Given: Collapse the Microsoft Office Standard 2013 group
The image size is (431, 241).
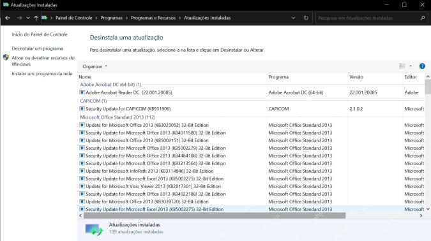Looking at the screenshot, I should 117,117.
